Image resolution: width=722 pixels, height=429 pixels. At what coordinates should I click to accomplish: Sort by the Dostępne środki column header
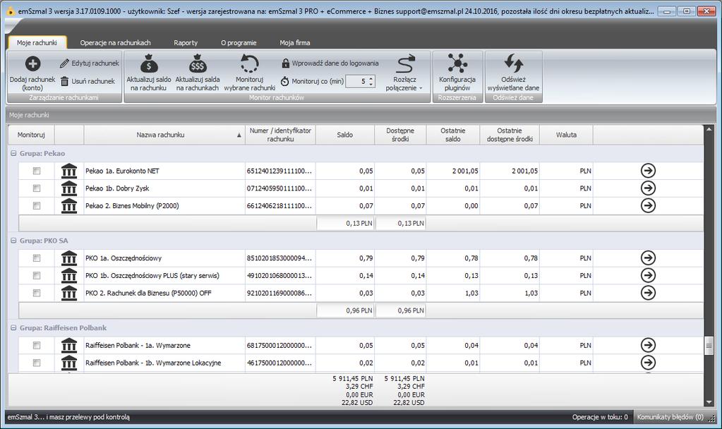click(x=400, y=135)
